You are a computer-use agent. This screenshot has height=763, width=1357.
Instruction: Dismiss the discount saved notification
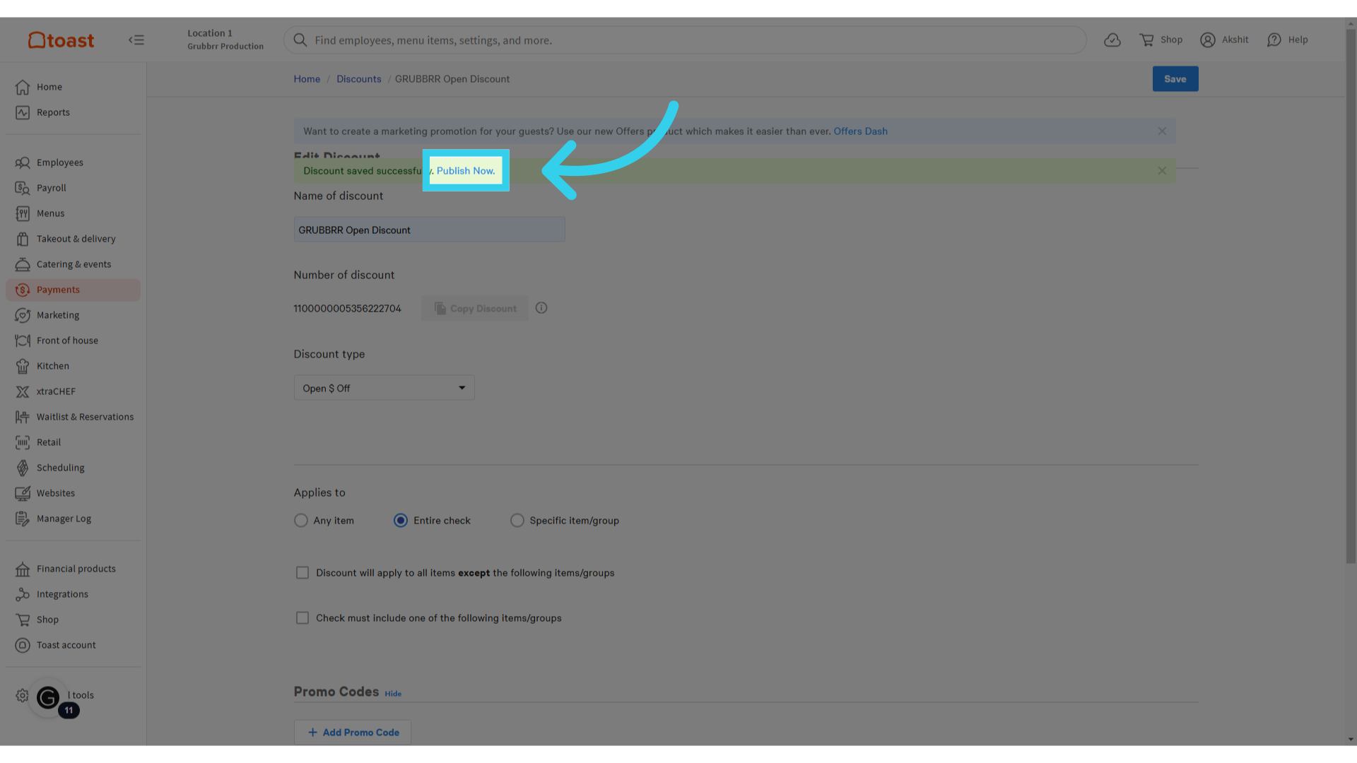[1162, 171]
